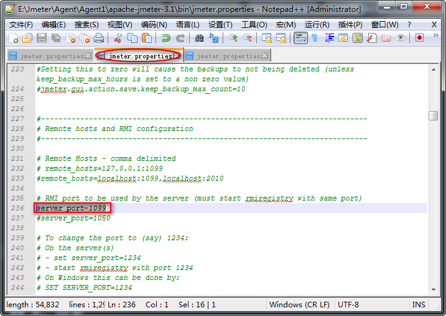
Task: Click the Ln : 236 position field
Action: 122,305
